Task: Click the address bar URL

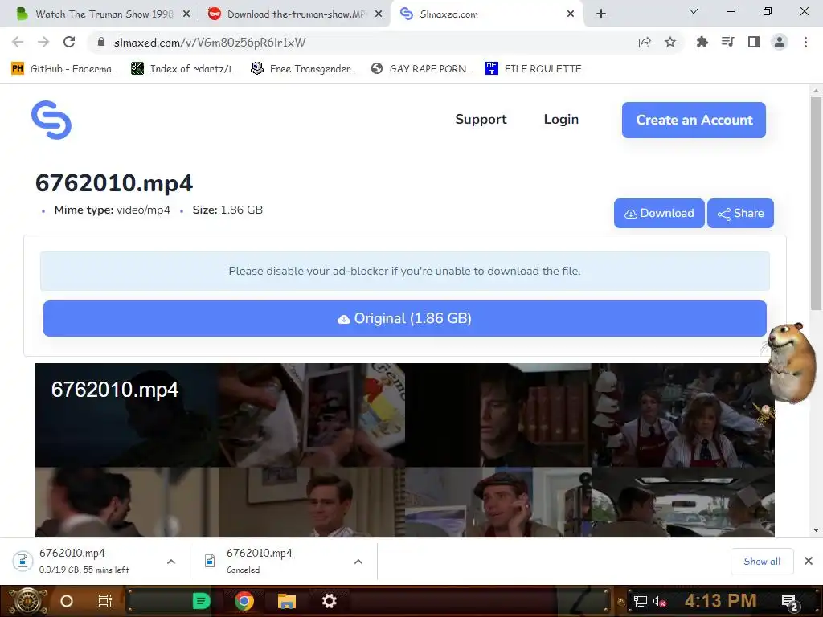Action: [210, 43]
